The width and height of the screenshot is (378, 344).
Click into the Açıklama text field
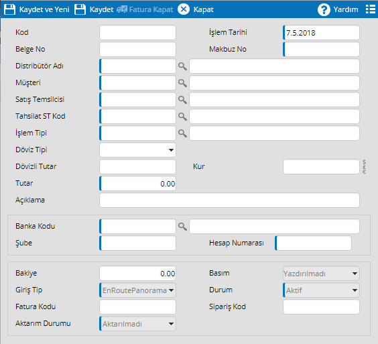[229, 200]
